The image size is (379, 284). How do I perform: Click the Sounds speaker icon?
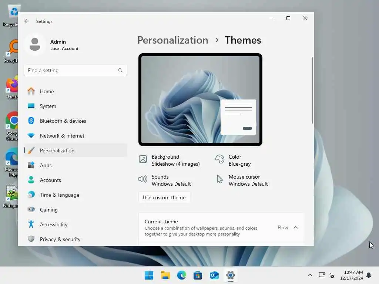point(143,179)
